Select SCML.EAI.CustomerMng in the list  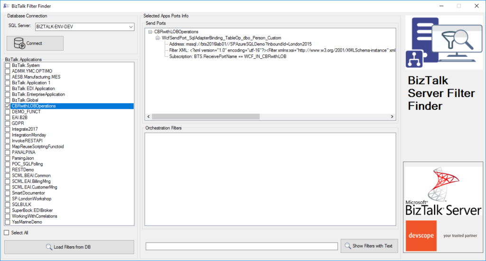34,187
